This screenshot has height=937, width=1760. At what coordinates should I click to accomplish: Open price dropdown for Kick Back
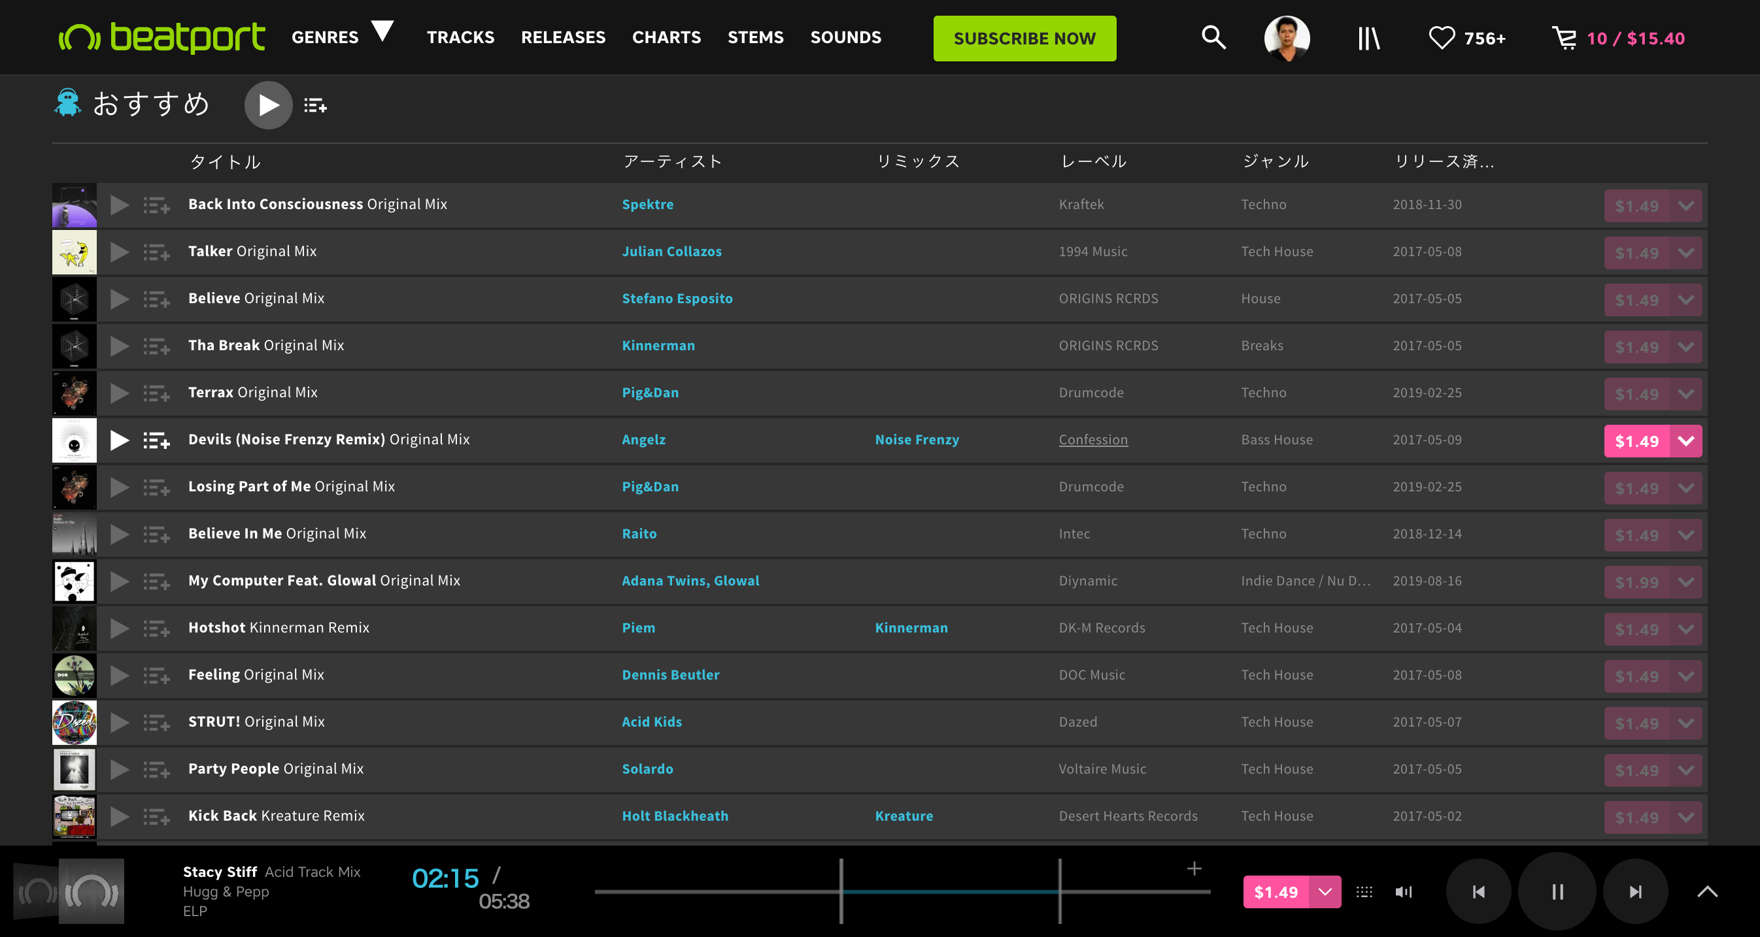(x=1686, y=817)
